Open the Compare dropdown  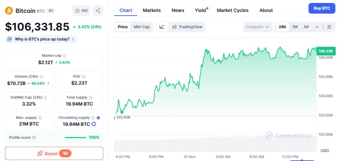point(257,27)
